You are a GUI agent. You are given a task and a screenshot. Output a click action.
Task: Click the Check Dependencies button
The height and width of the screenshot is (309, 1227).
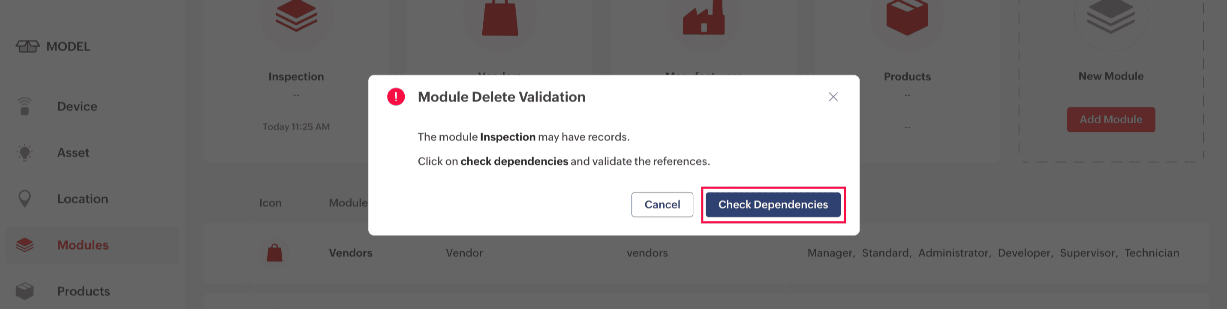773,205
